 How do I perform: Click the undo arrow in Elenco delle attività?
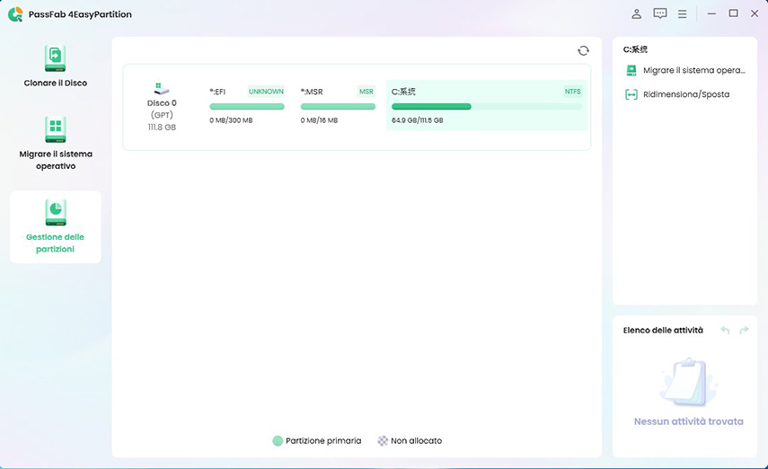point(725,331)
